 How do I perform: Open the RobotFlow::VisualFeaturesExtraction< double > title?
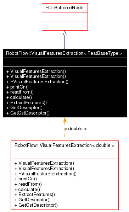coord(64,145)
